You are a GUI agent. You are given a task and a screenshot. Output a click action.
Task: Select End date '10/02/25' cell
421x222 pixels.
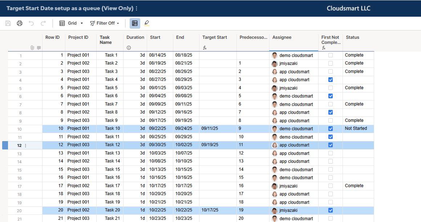(x=186, y=145)
